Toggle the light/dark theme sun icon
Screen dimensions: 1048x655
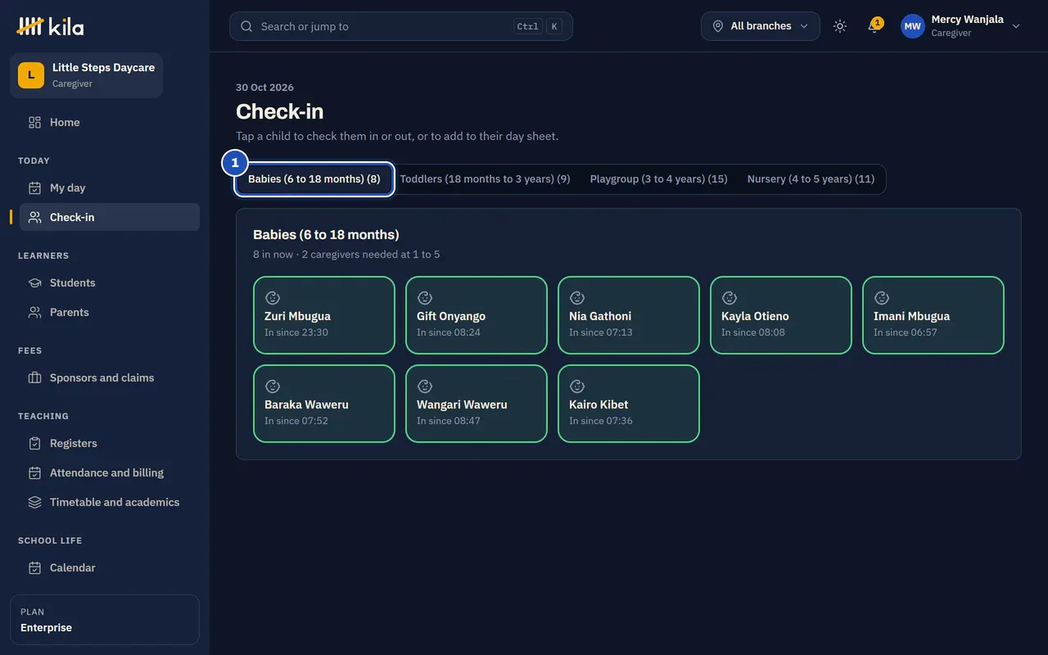coord(840,26)
